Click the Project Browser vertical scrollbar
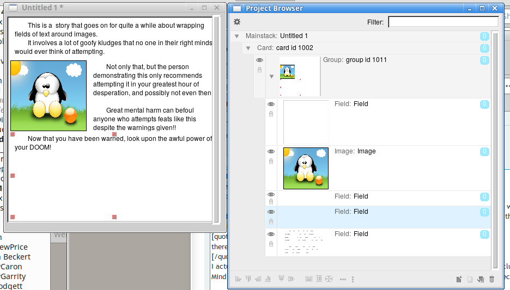The height and width of the screenshot is (290, 510). pyautogui.click(x=495, y=150)
